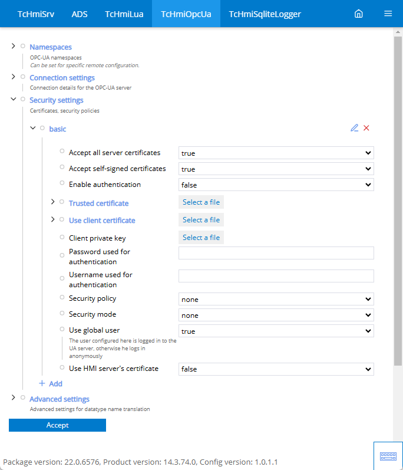Screen dimensions: 403x470
Task: Click the circle beside Accept self-signed certificates
Action: pos(62,167)
